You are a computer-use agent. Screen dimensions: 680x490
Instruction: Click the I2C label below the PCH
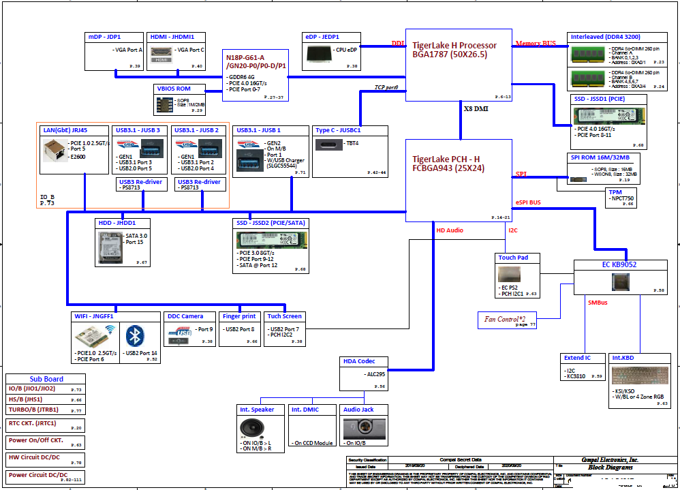pyautogui.click(x=513, y=230)
